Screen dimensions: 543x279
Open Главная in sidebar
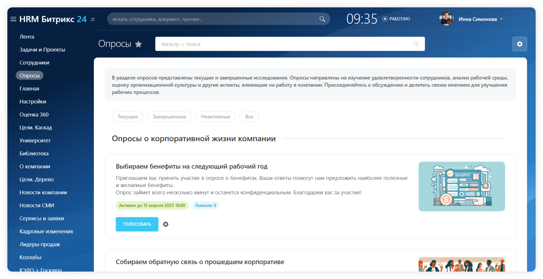(x=29, y=89)
